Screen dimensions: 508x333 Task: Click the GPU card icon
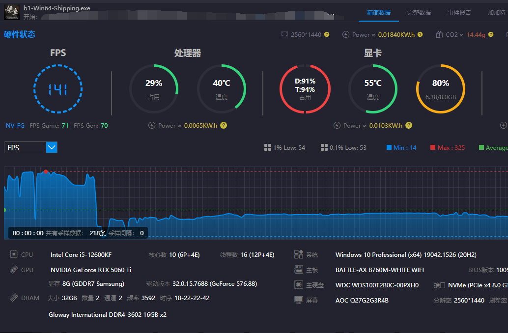click(14, 270)
